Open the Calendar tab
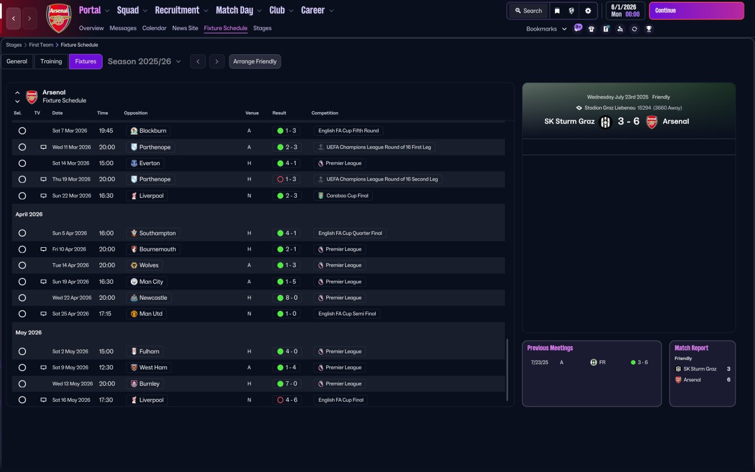 (154, 28)
